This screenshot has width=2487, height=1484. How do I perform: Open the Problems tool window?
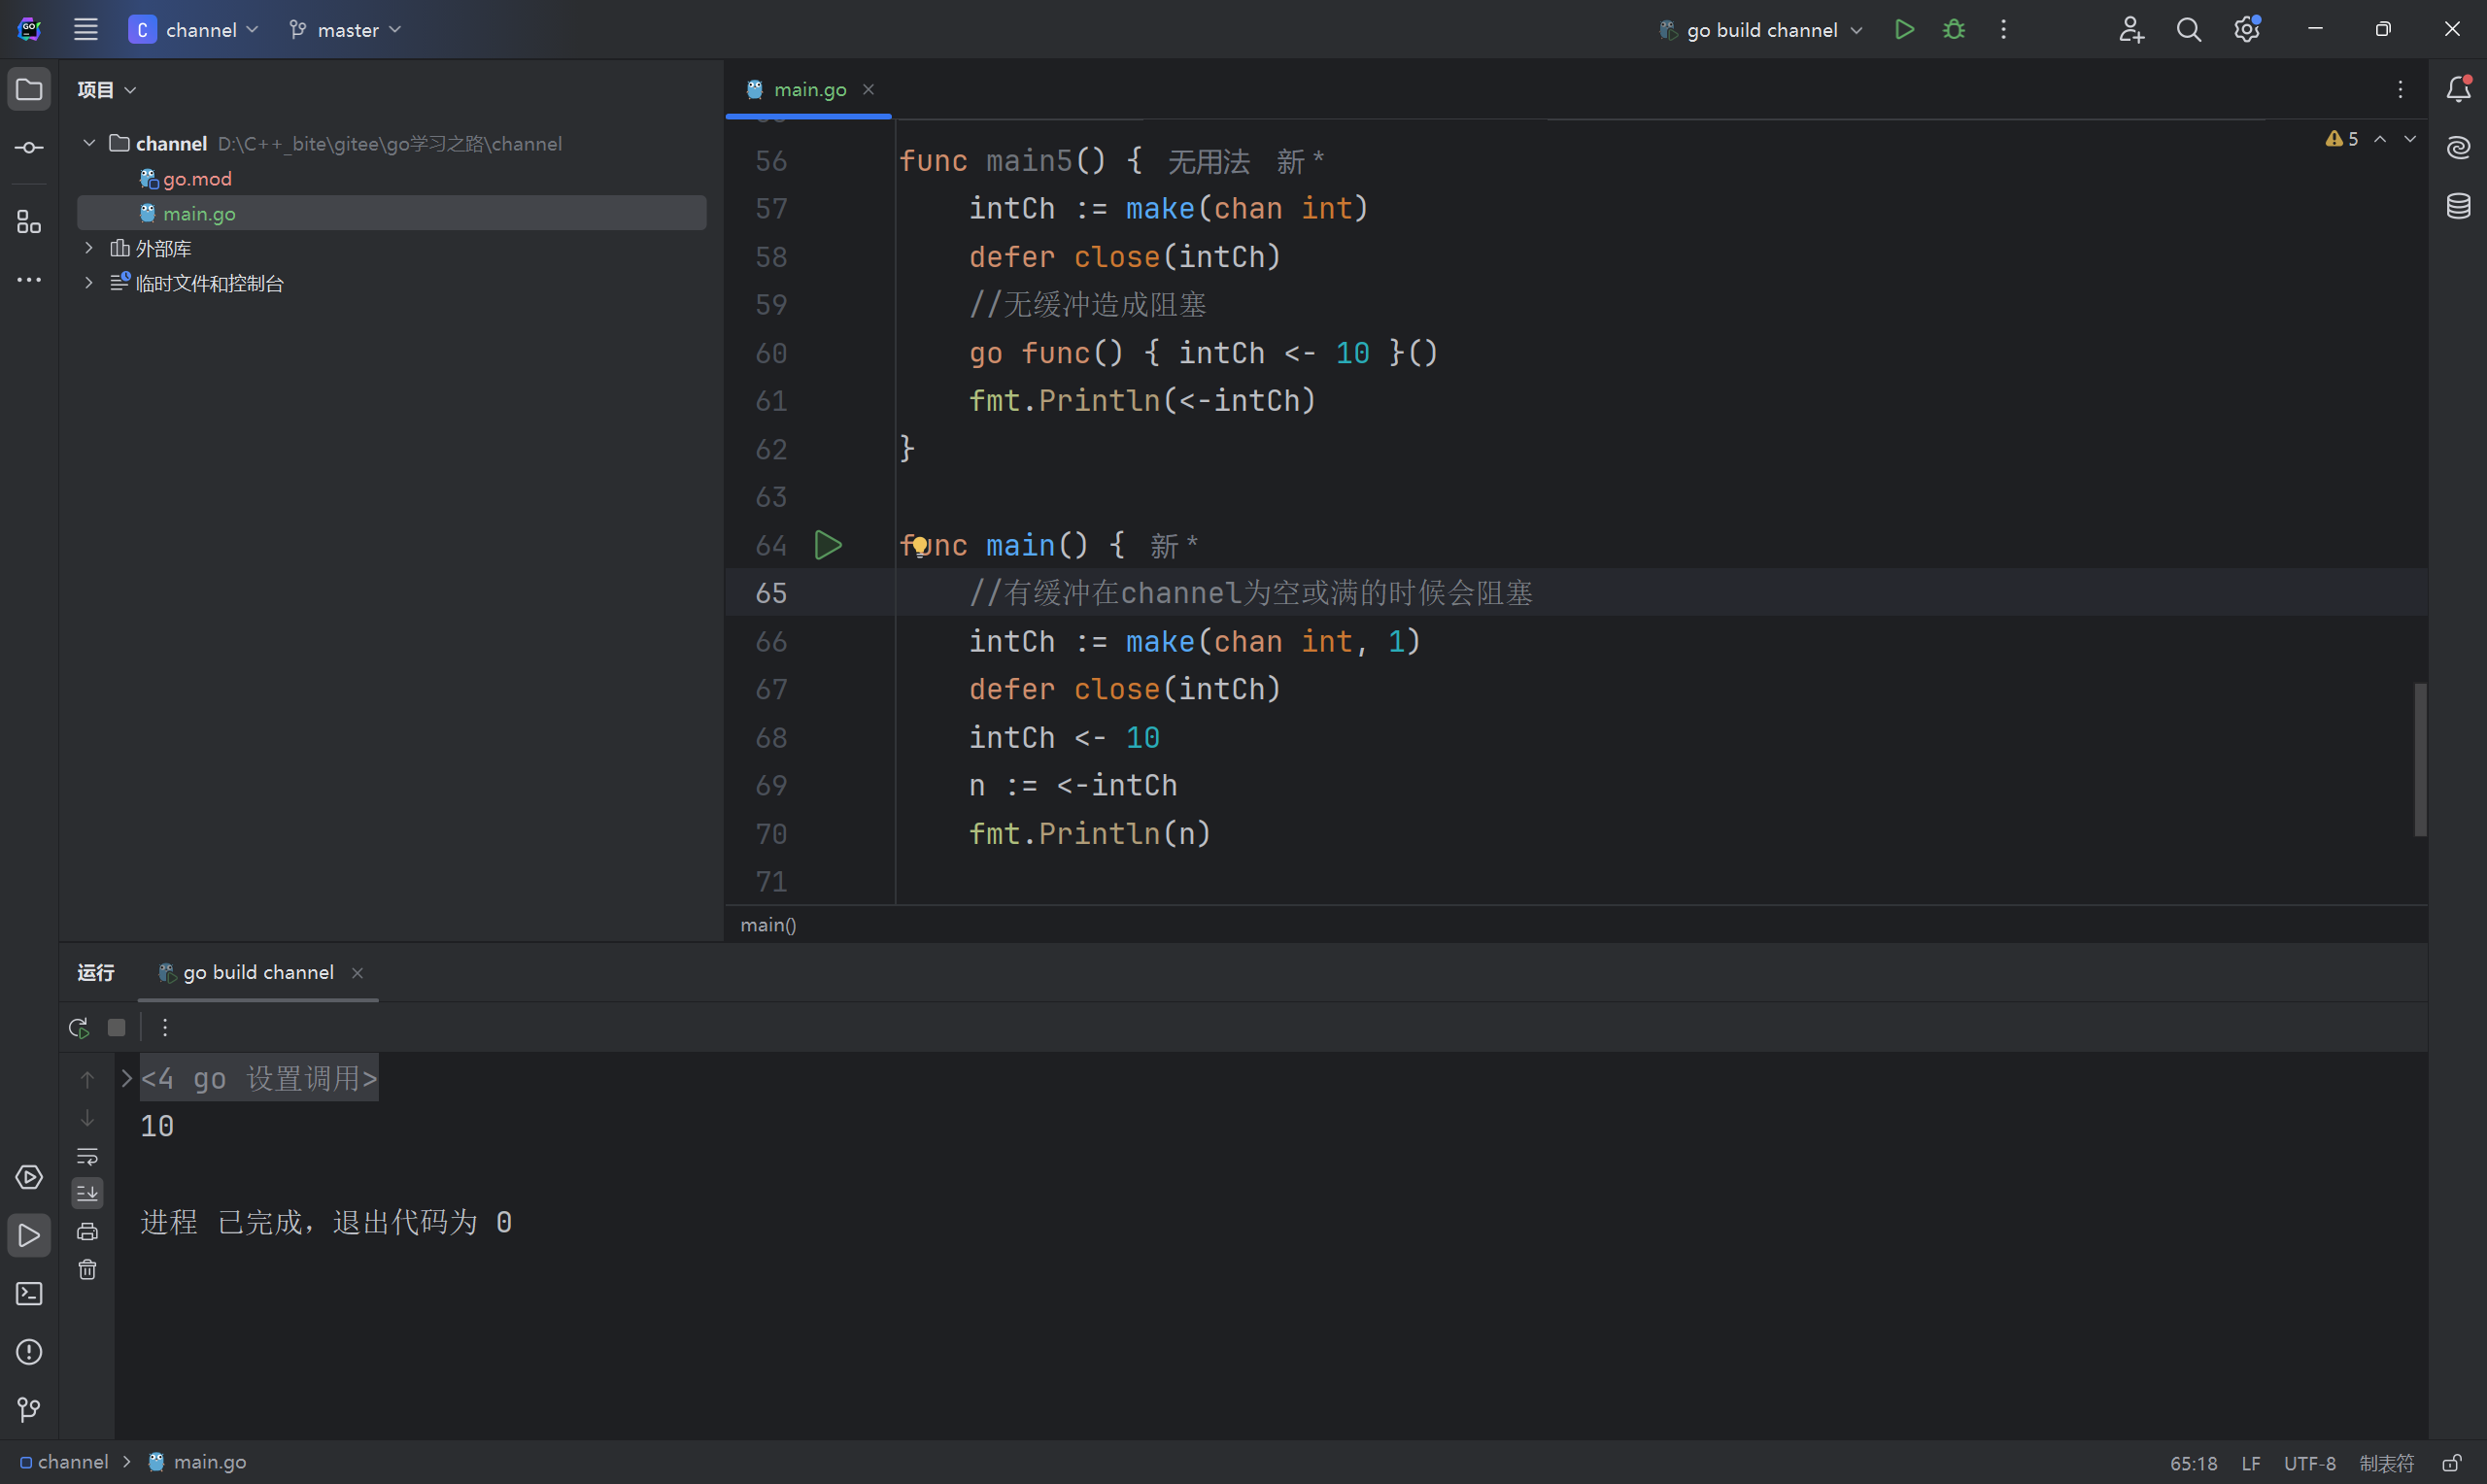coord(29,1352)
